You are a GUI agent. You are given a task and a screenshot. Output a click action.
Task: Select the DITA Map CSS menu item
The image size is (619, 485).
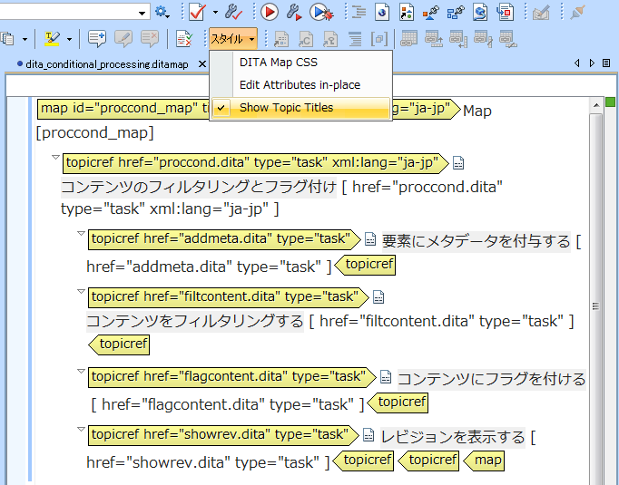(x=300, y=63)
